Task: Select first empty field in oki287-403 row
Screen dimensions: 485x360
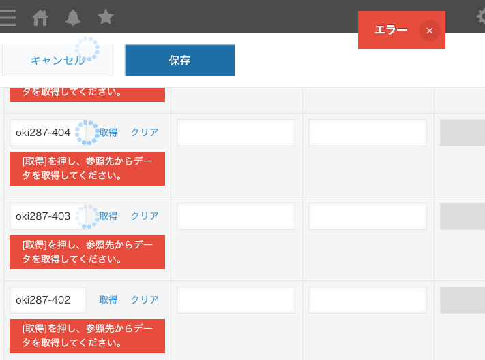Action: click(236, 216)
